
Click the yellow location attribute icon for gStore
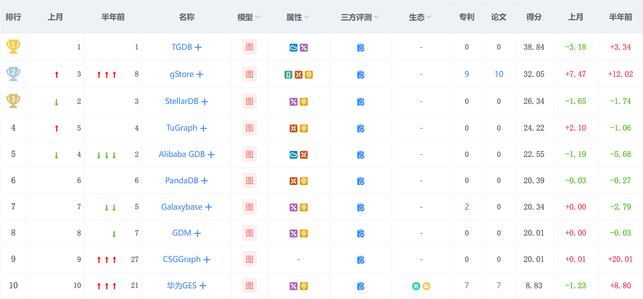pos(309,75)
